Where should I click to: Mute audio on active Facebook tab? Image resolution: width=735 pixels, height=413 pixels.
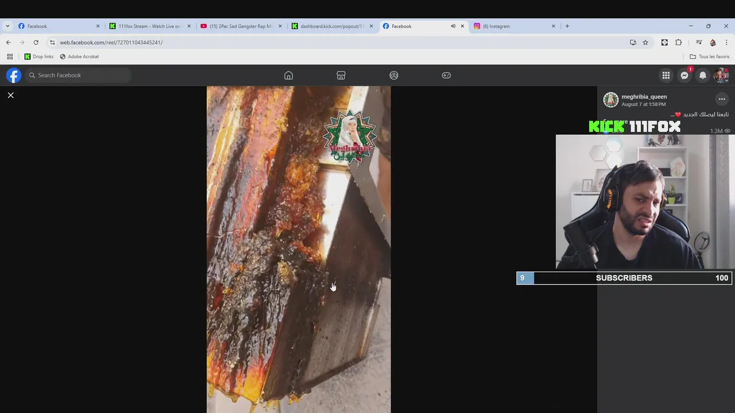pyautogui.click(x=453, y=26)
